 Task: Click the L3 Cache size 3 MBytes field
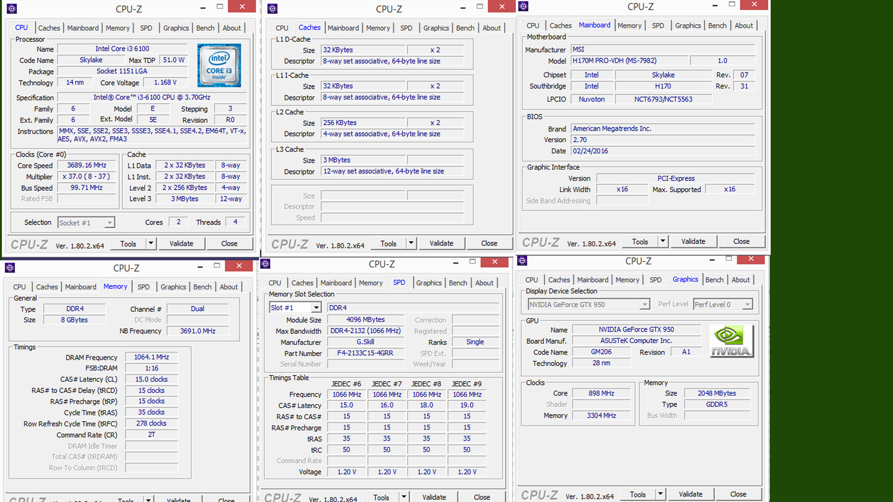click(x=363, y=160)
